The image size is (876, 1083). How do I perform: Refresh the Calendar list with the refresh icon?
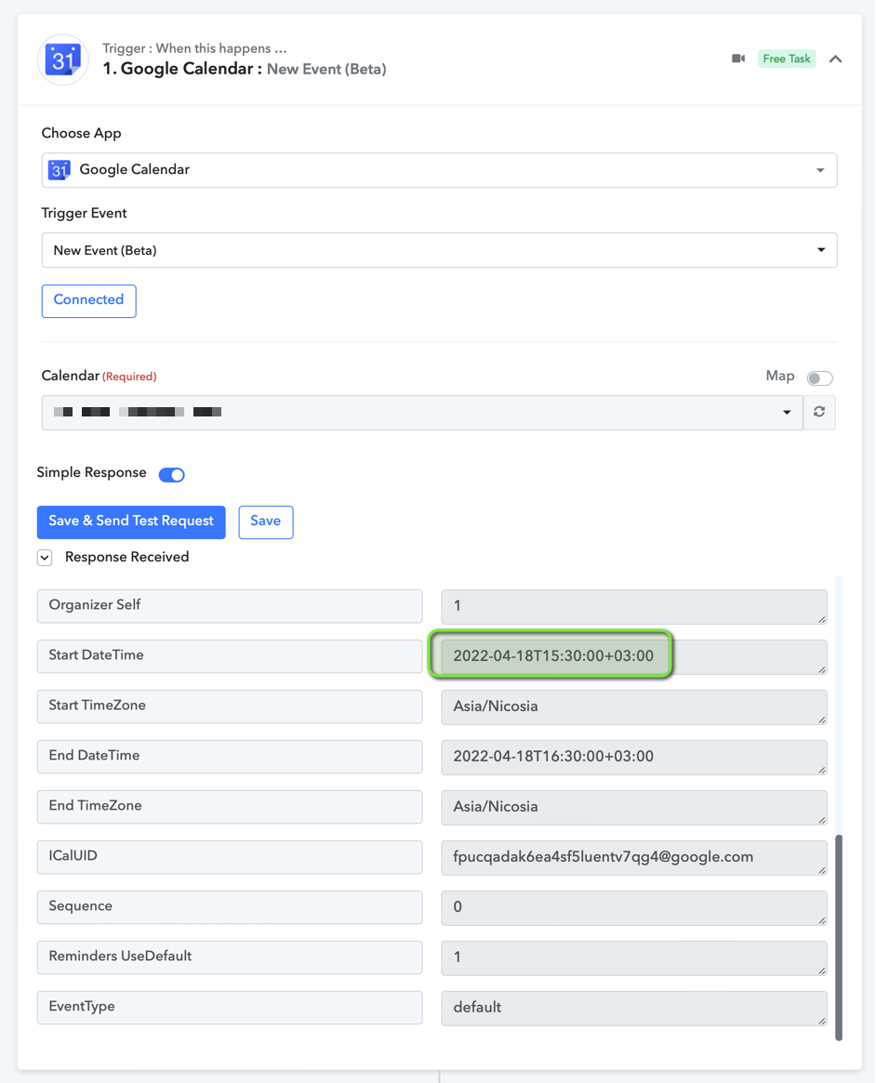(819, 413)
